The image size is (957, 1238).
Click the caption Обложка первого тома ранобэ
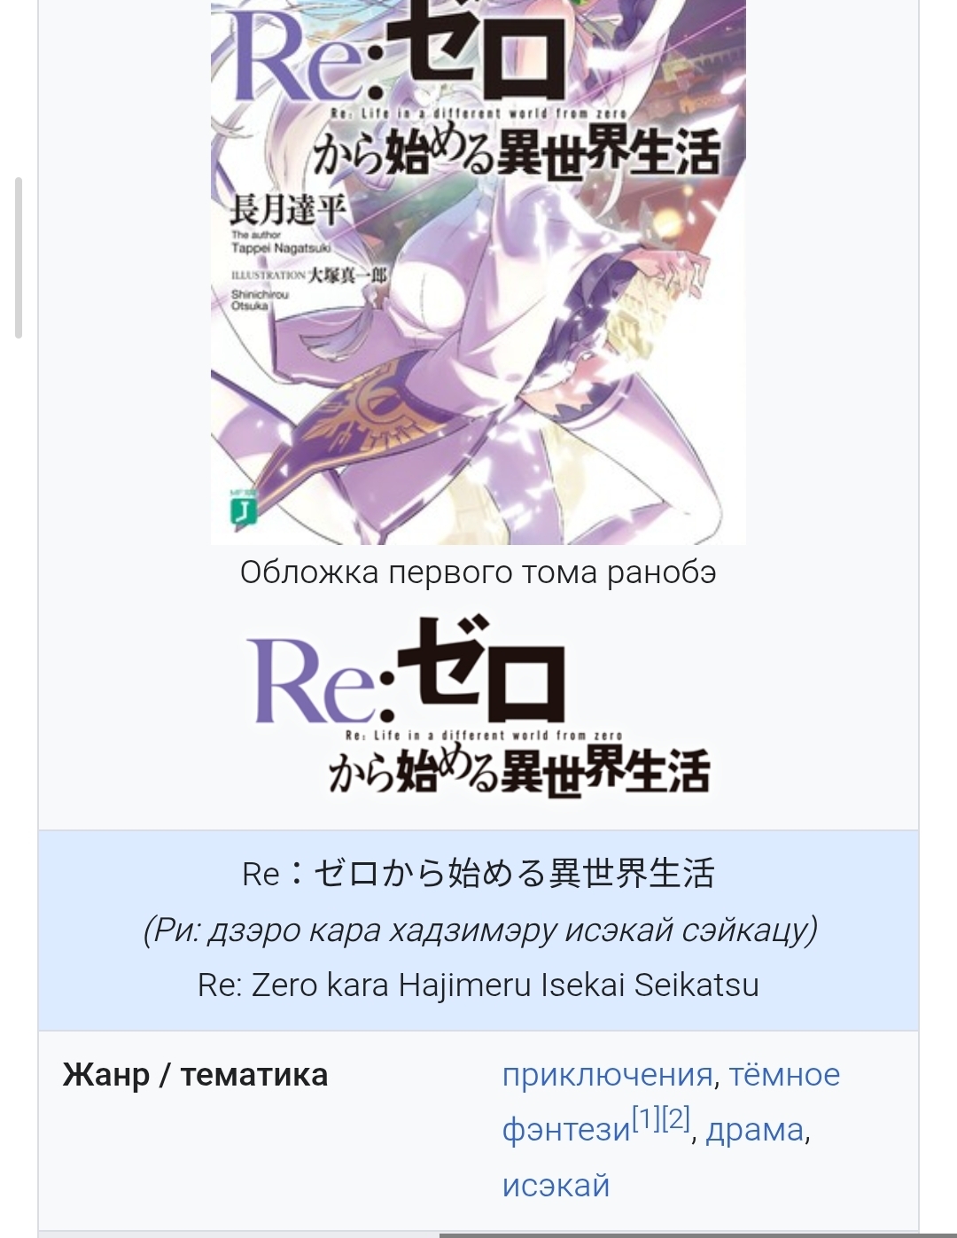[x=478, y=572]
